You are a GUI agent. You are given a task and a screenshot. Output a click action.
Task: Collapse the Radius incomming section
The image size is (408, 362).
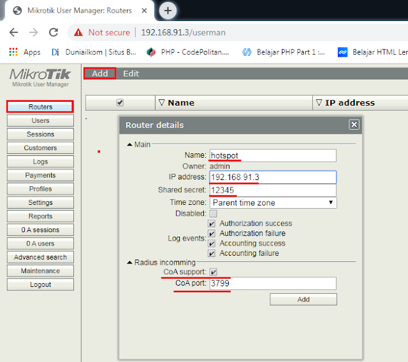129,263
